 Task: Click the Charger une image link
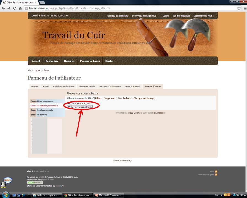click(x=144, y=98)
